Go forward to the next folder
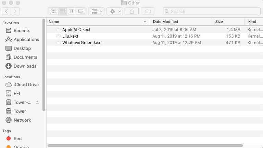This screenshot has width=263, height=148. [15, 11]
